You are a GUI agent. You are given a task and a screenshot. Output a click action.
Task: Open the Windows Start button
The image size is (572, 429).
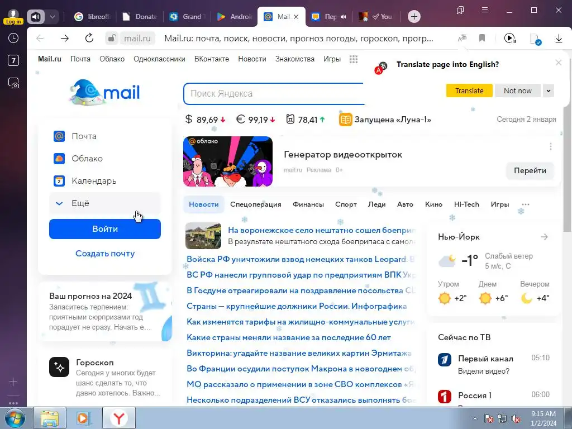tap(15, 418)
